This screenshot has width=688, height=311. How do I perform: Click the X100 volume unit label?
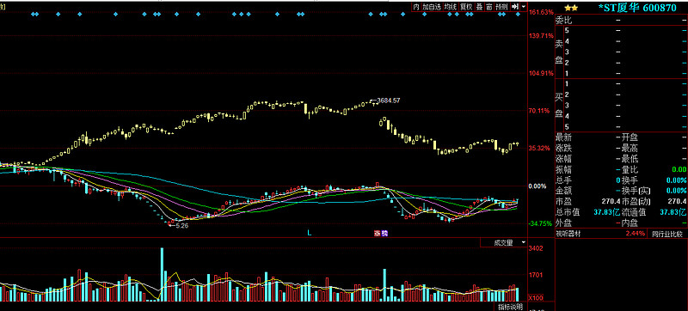[x=535, y=298]
